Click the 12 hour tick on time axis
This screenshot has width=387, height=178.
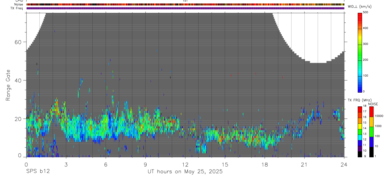tap(185, 164)
